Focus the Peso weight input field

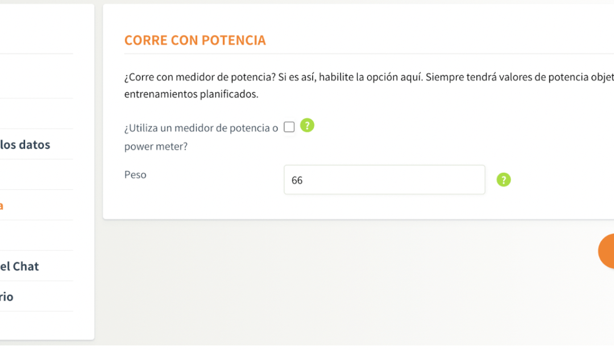(384, 180)
